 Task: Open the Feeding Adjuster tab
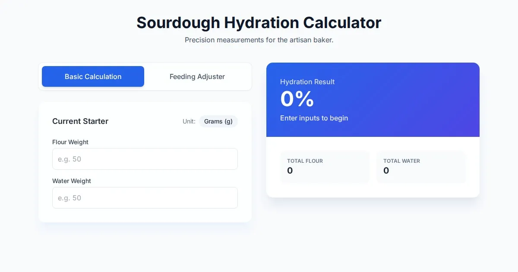(x=197, y=76)
